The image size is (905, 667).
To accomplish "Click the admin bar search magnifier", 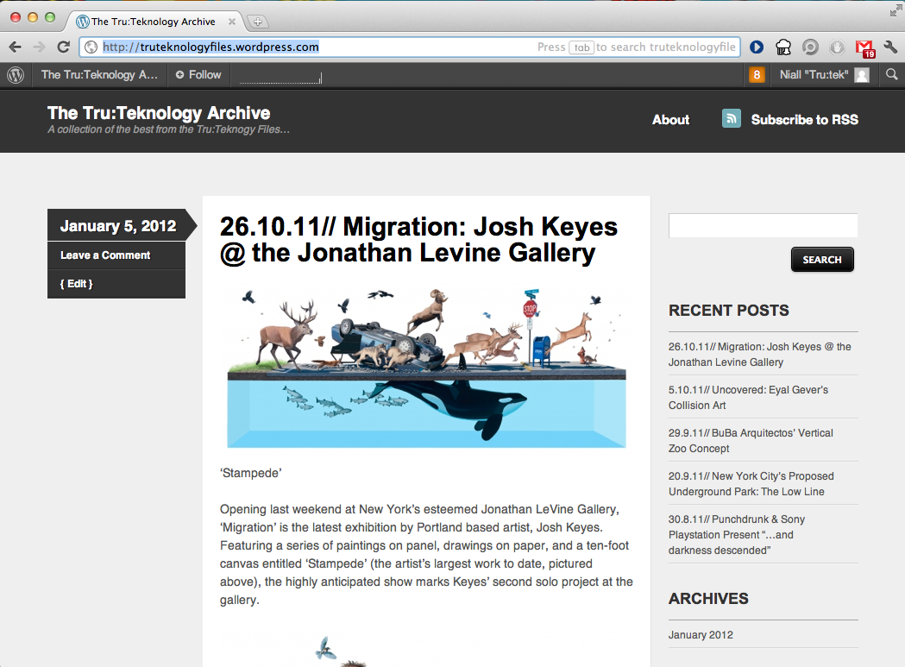I will coord(892,75).
